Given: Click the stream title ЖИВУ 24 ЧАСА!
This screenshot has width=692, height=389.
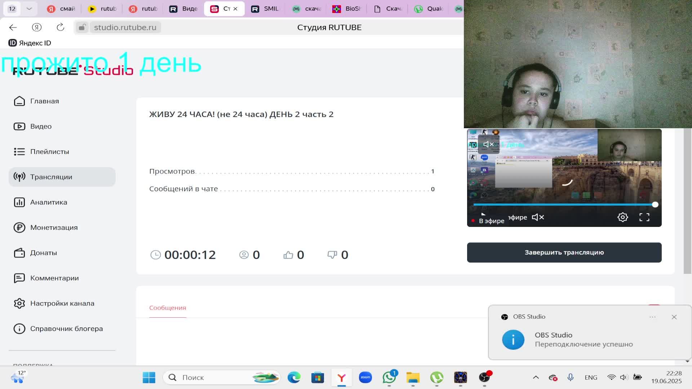Looking at the screenshot, I should [x=241, y=115].
